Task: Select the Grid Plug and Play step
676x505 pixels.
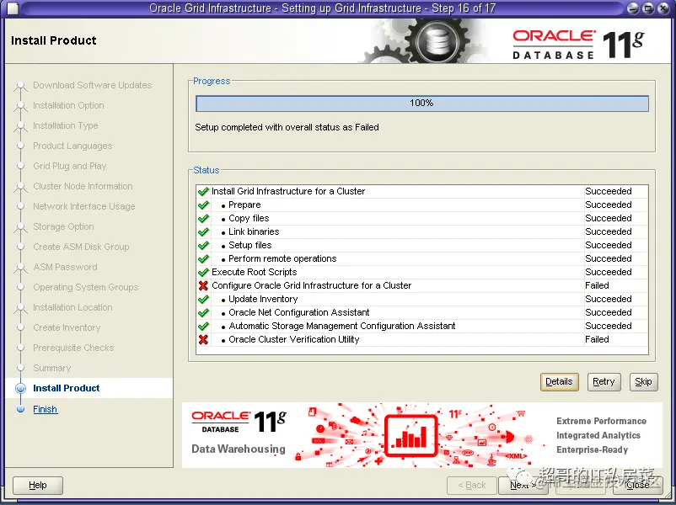Action: click(69, 165)
